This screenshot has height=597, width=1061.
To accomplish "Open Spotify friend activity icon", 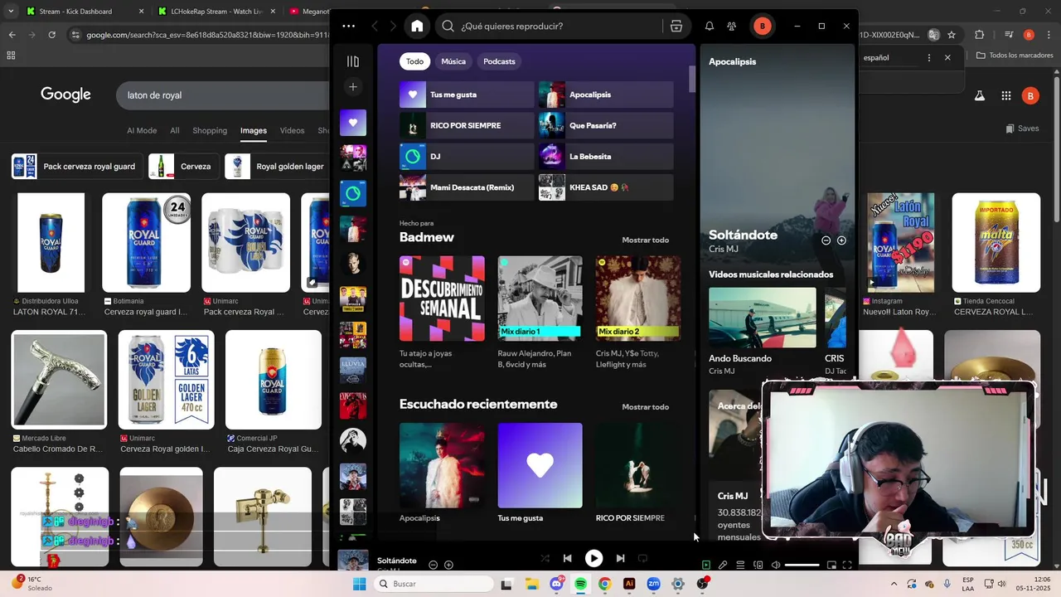I will (731, 26).
